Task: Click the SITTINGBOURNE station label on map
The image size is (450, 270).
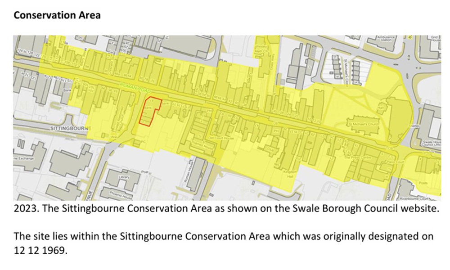Action: [71, 128]
